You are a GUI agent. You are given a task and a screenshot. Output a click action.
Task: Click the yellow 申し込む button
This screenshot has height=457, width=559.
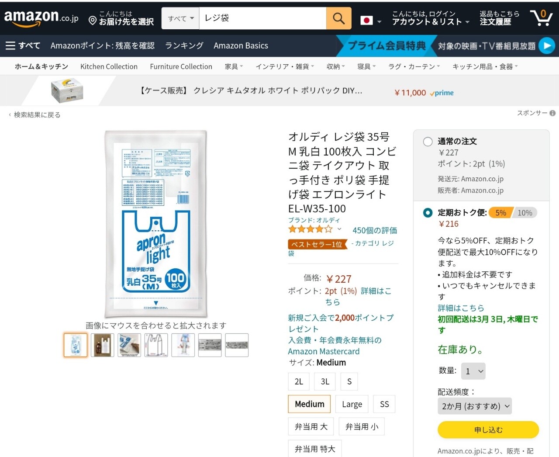pos(488,430)
